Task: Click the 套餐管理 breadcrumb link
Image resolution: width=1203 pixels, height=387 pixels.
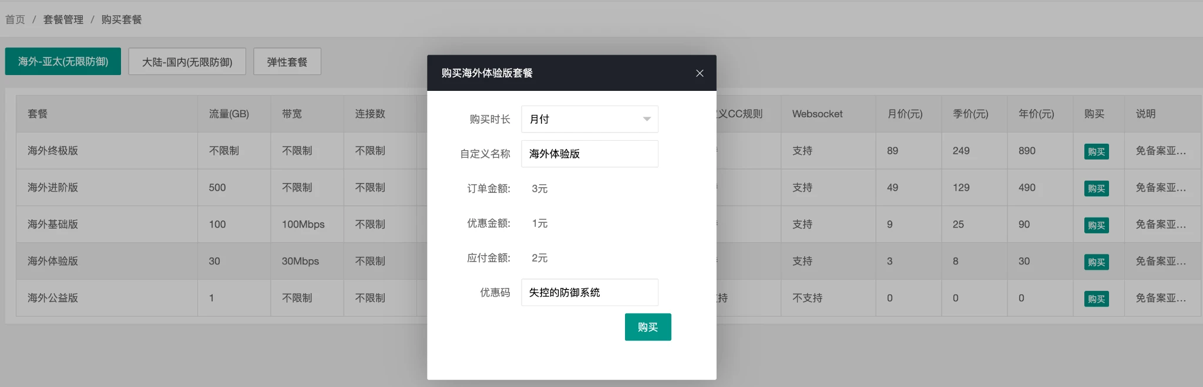Action: [63, 19]
